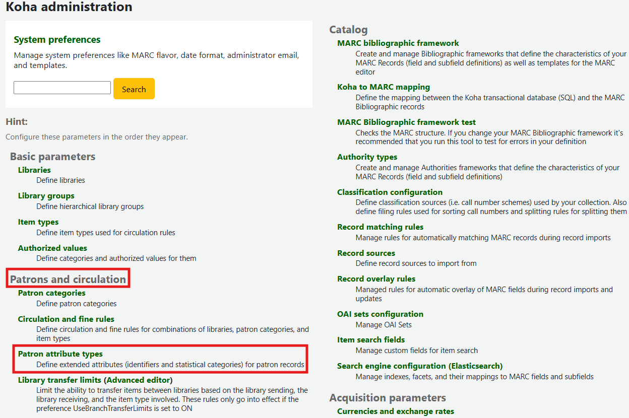Open Library transfer limits (Advanced editor) link
This screenshot has width=629, height=418.
95,380
